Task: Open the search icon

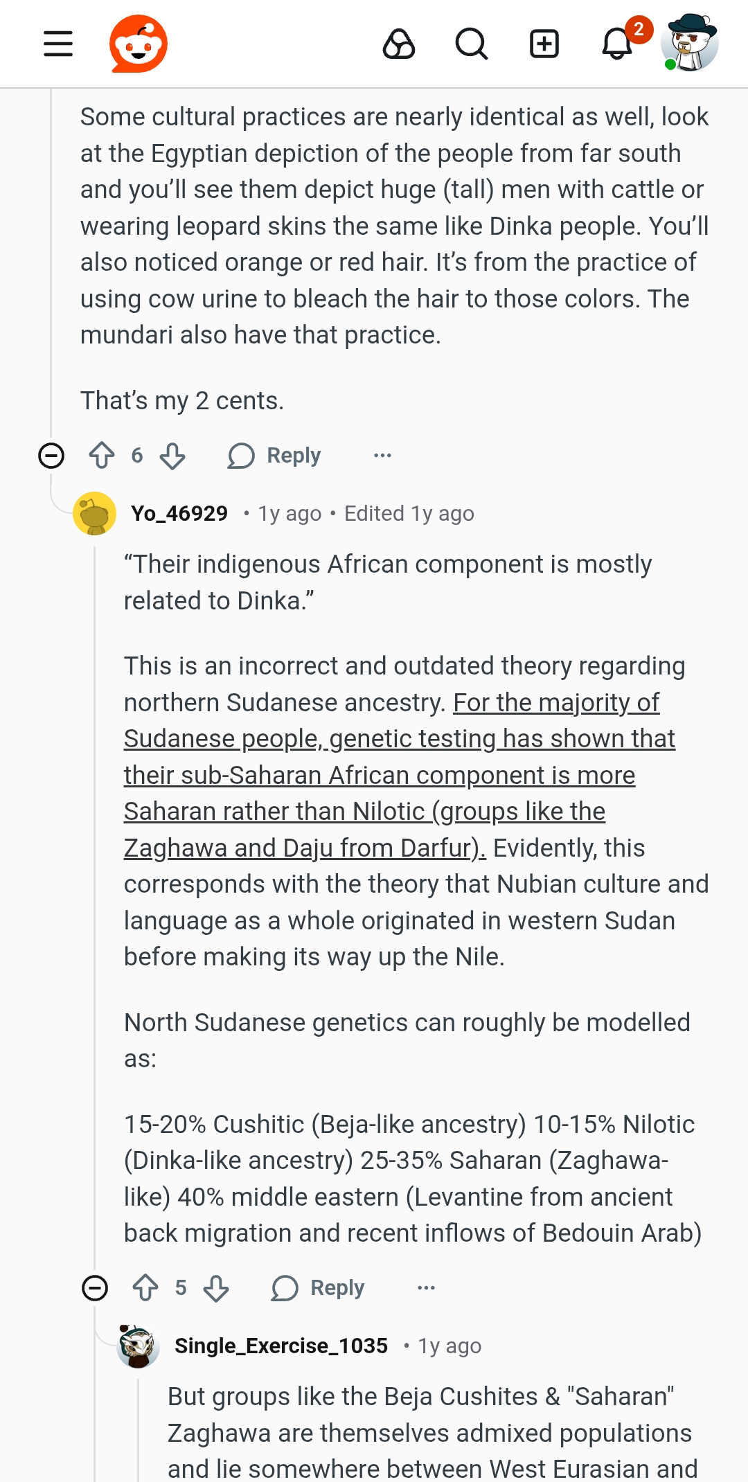Action: tap(472, 44)
